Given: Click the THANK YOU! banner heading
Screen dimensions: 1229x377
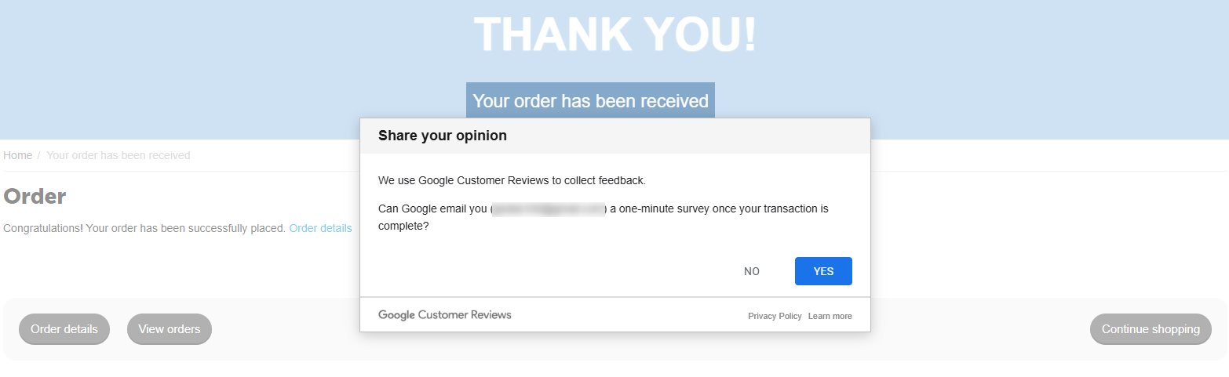Looking at the screenshot, I should (614, 34).
